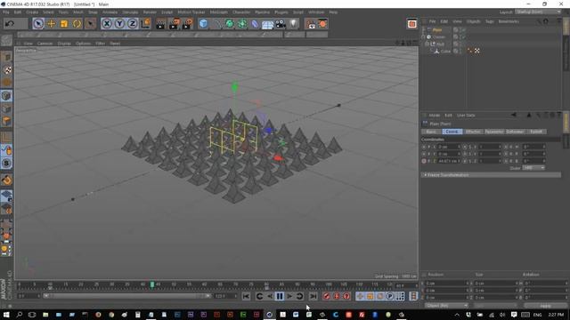Viewport: 570px width, 320px height.
Task: Open the File menu in main menu bar
Action: coord(6,12)
